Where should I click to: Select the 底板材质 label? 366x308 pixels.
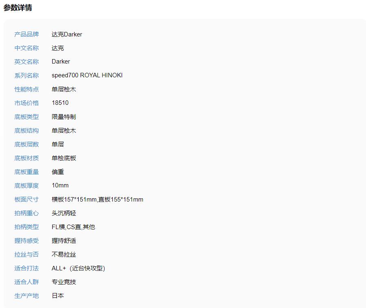tap(27, 158)
